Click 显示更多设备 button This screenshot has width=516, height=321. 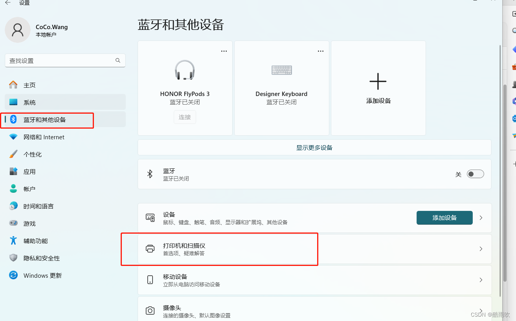tap(314, 148)
